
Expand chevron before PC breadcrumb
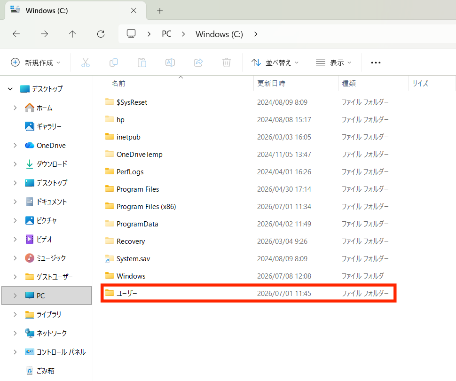[149, 34]
